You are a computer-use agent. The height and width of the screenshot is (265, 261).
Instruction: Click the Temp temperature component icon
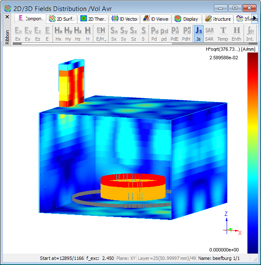(223, 33)
